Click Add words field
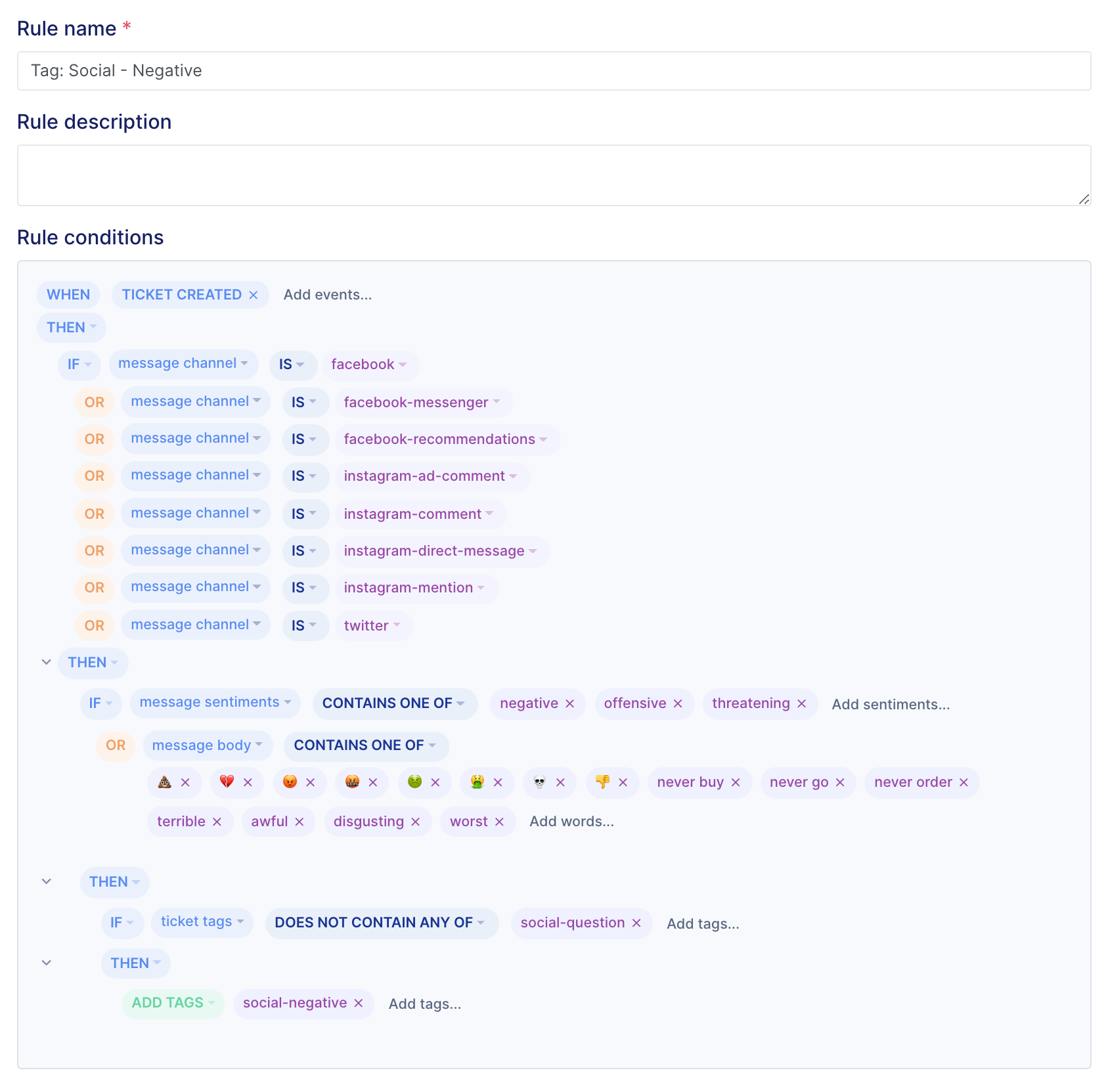The width and height of the screenshot is (1110, 1085). click(x=572, y=822)
